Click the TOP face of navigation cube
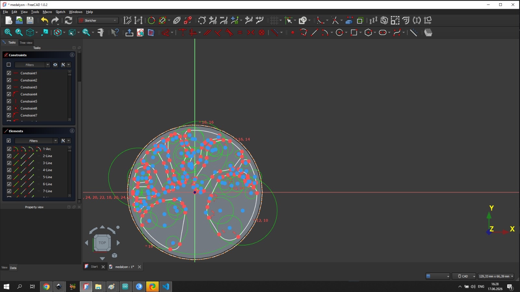 coord(102,243)
